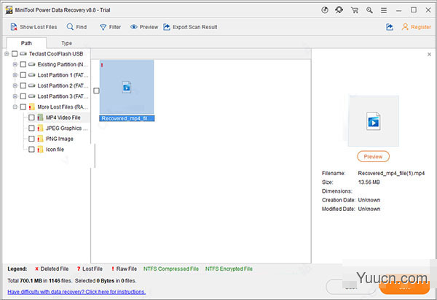Click the blue share icon beside Register

coord(390,27)
